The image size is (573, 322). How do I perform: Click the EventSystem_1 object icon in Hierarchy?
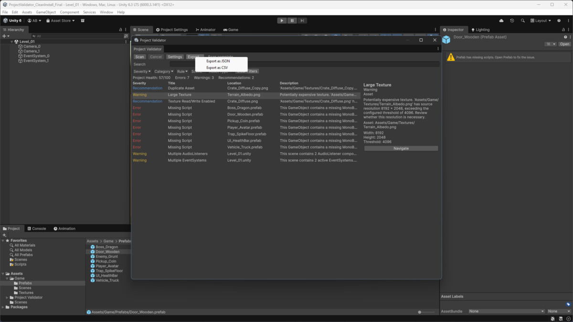pos(21,61)
